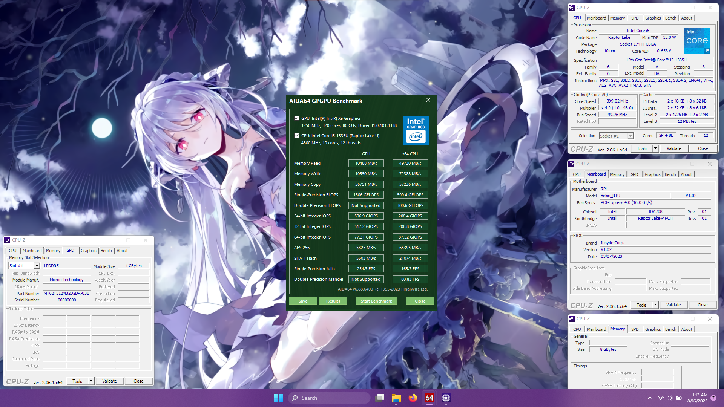Click the Intel Graphics logo in AIDA64
The image size is (724, 407).
416,130
